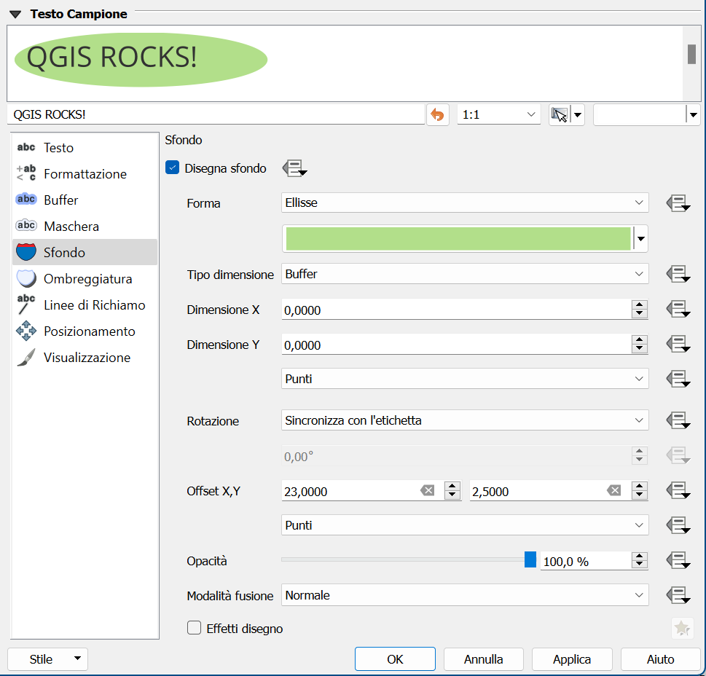The width and height of the screenshot is (706, 676).
Task: Decrease Offset Y with down arrow
Action: click(x=640, y=495)
